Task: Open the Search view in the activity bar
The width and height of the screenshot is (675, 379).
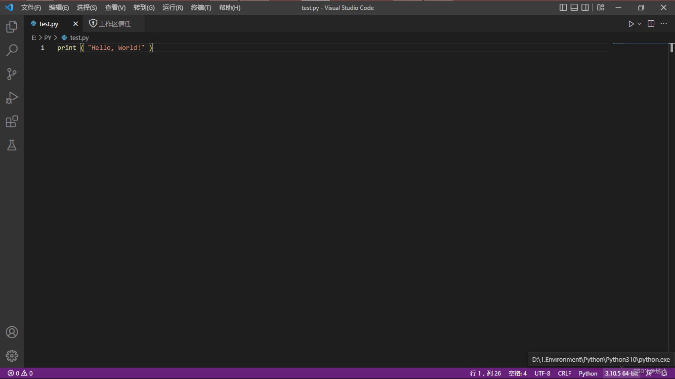Action: click(x=12, y=50)
